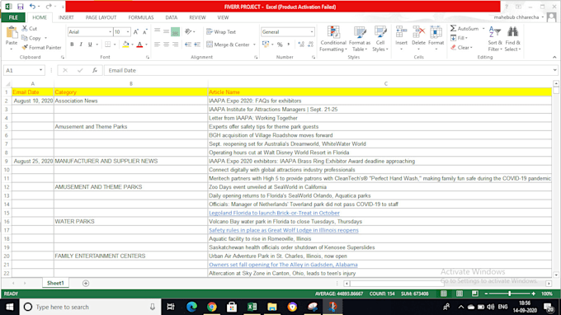Viewport: 561px width, 315px height.
Task: Apply Percent Style format
Action: pyautogui.click(x=280, y=45)
